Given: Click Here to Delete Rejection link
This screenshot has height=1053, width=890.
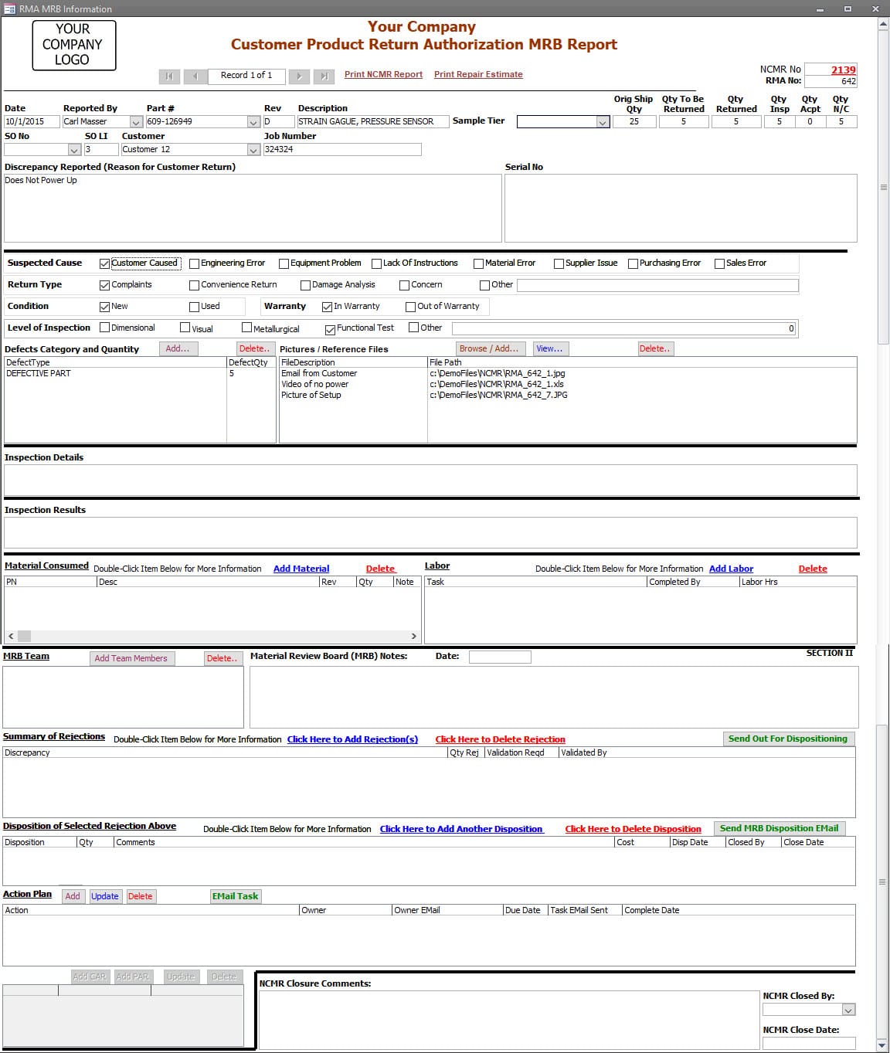Looking at the screenshot, I should (500, 739).
